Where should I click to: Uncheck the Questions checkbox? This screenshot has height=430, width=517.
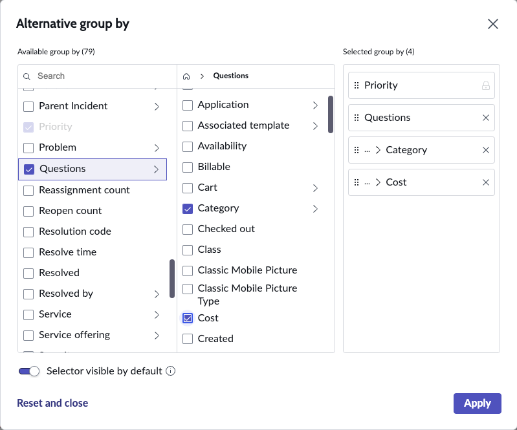click(x=29, y=169)
